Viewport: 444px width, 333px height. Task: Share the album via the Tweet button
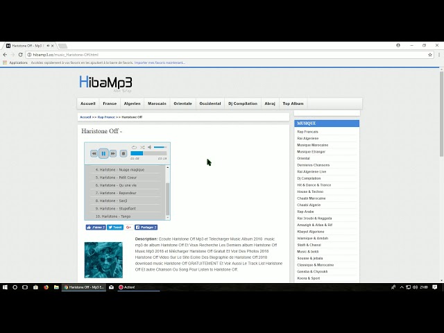[115, 228]
